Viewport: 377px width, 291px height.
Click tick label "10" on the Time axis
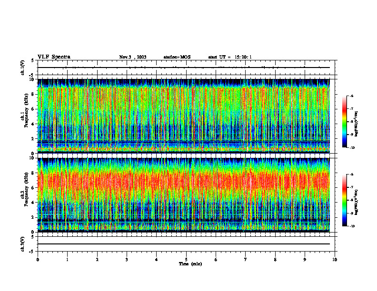click(x=335, y=260)
